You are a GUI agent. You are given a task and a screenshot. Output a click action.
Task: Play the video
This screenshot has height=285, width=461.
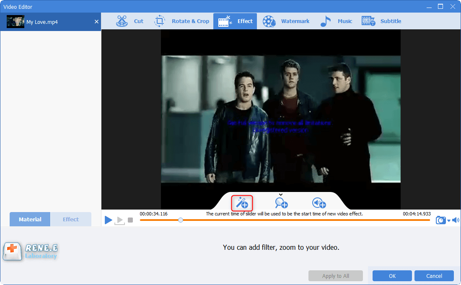pos(108,220)
